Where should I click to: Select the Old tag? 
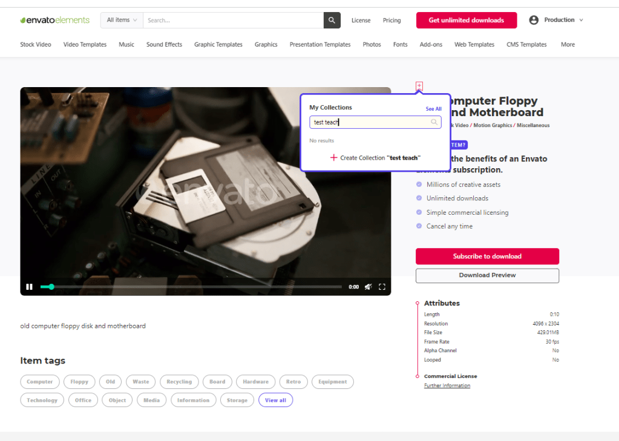tap(111, 382)
